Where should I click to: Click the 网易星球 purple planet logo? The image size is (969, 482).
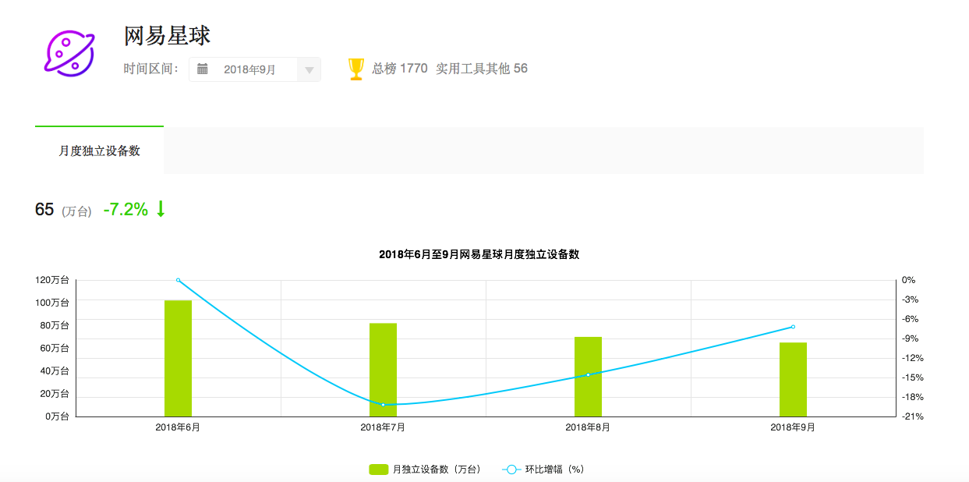pyautogui.click(x=70, y=53)
